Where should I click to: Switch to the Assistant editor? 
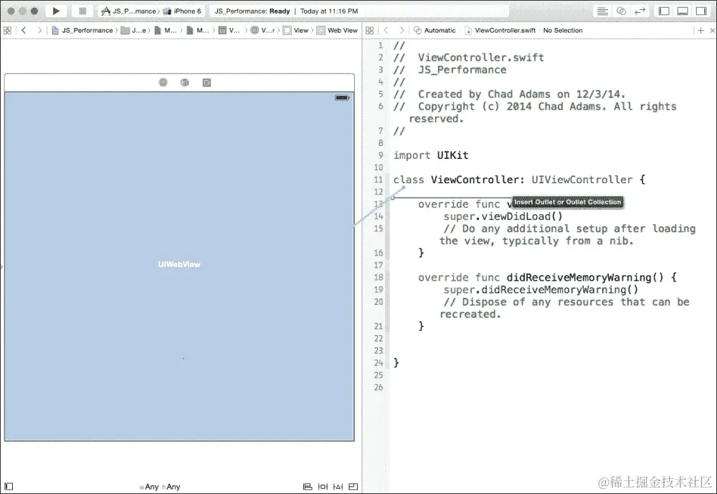[621, 11]
